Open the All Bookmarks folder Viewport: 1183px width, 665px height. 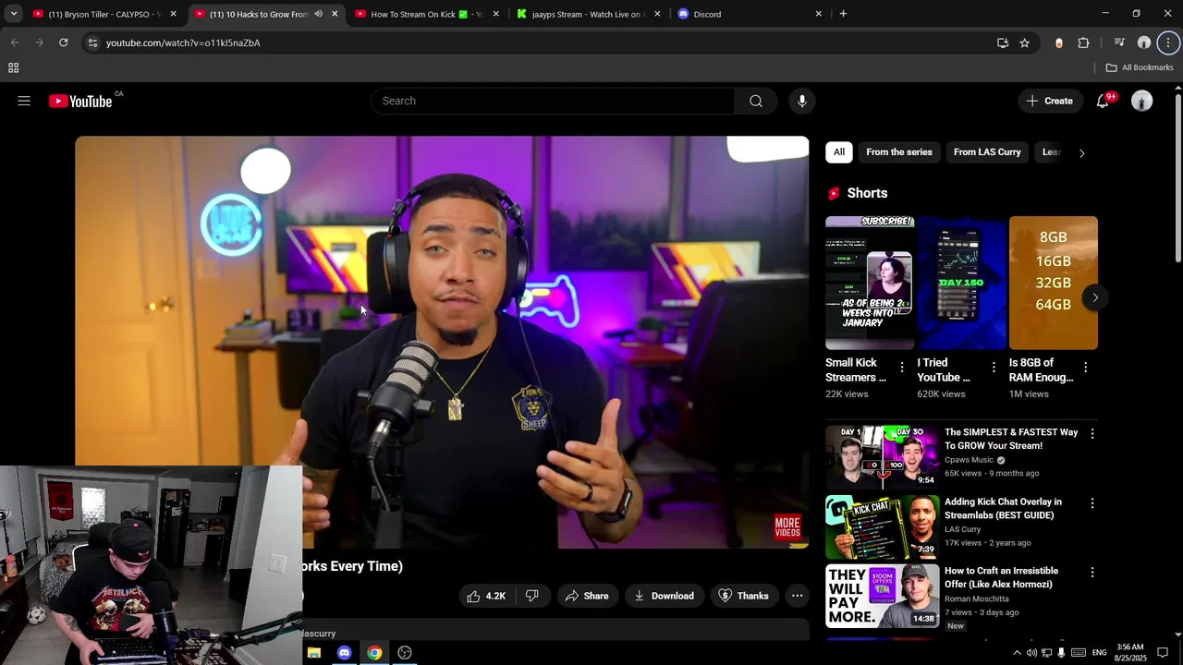tap(1140, 67)
